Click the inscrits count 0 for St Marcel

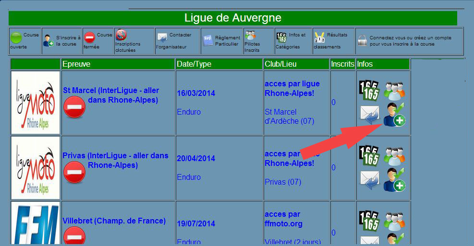(x=333, y=102)
